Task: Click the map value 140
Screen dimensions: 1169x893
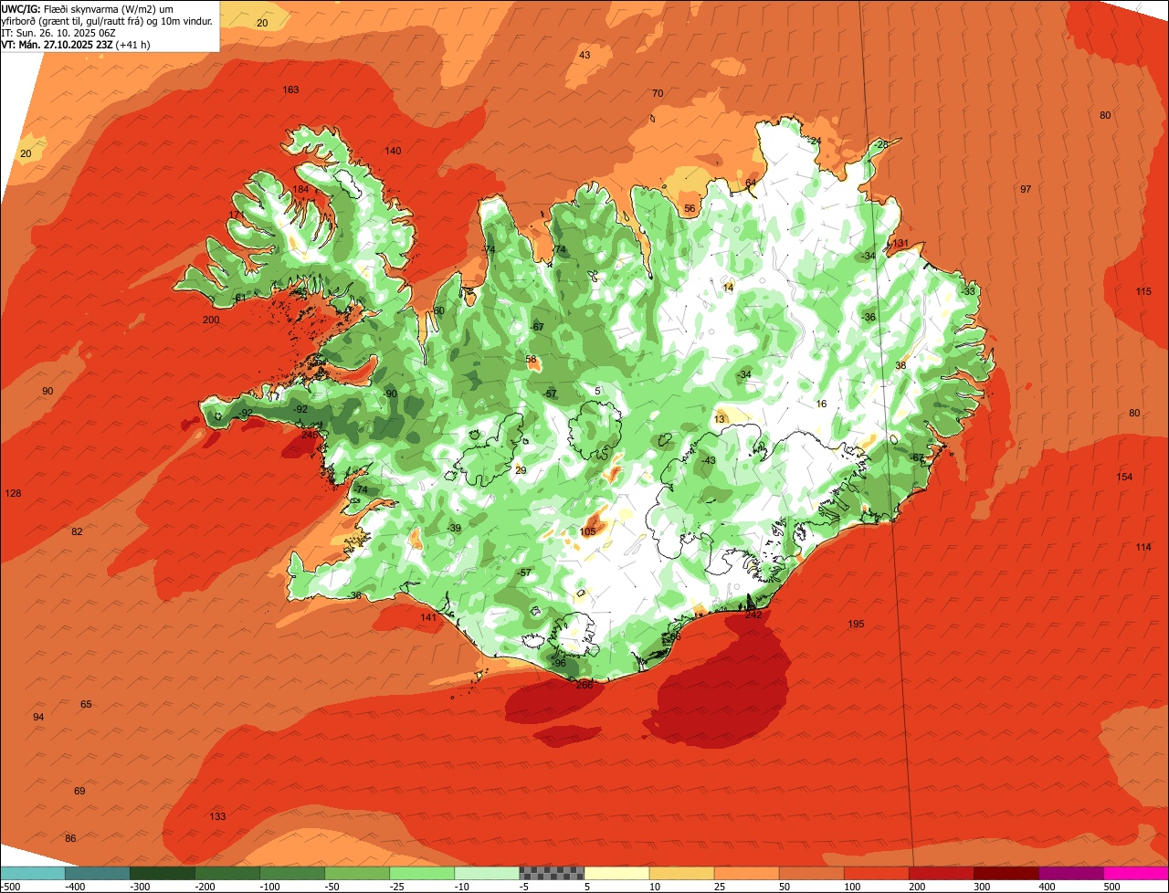Action: point(393,151)
